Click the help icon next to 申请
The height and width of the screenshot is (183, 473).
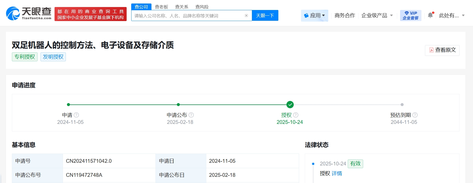click(x=76, y=115)
